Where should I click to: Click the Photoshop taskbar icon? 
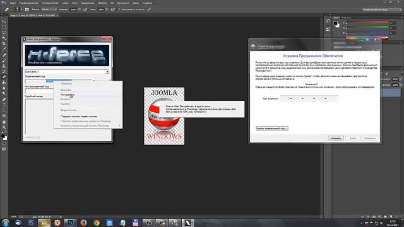(x=70, y=223)
